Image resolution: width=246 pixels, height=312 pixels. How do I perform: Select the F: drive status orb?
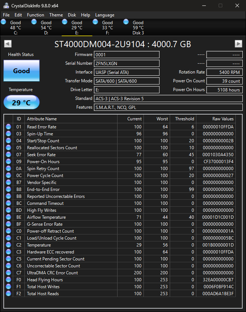[95, 22]
